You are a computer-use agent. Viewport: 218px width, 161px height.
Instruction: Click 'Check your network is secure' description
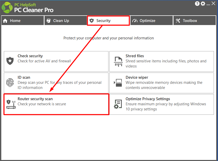pos(42,104)
